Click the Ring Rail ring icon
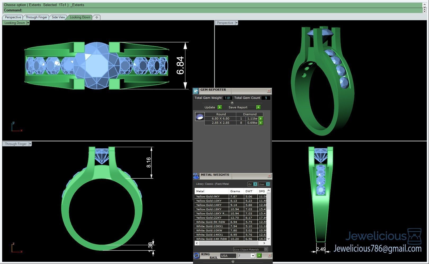 (196, 256)
